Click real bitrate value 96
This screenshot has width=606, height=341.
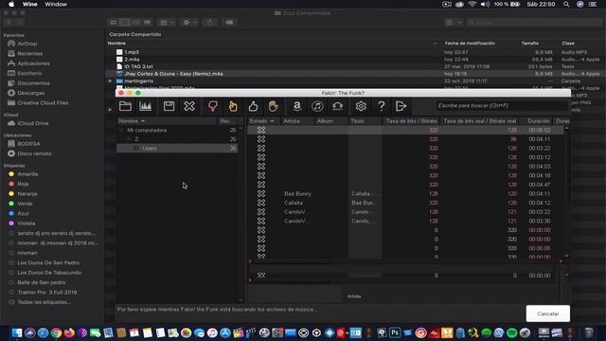tap(513, 139)
